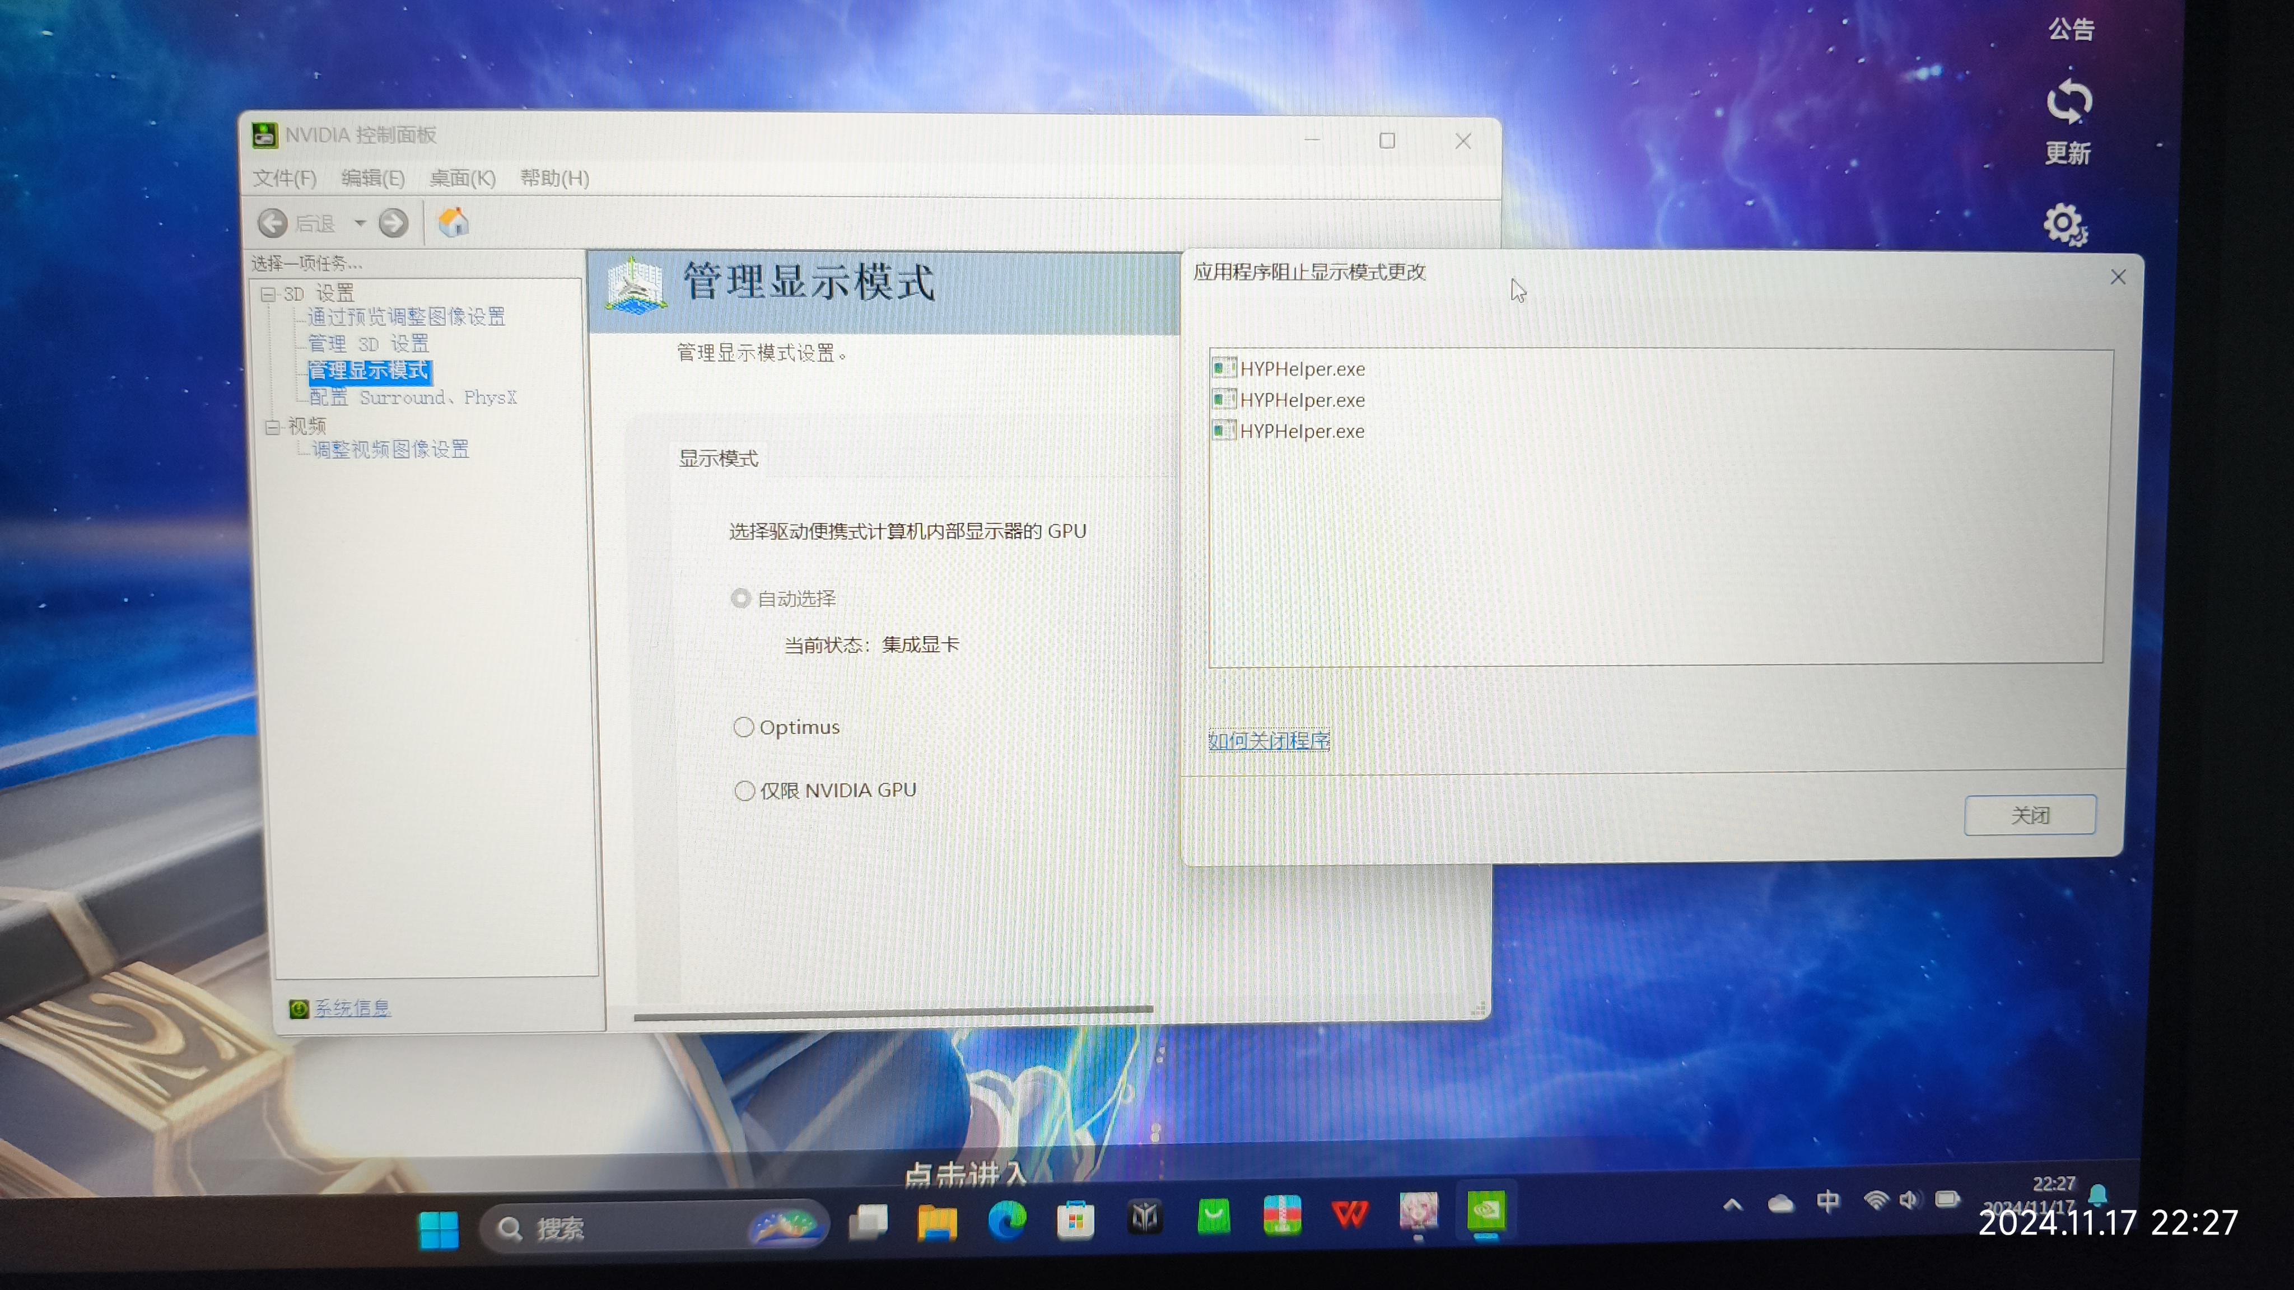2294x1290 pixels.
Task: Open the gear settings icon on desktop
Action: coord(2065,225)
